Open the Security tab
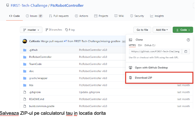This screenshot has height=117, width=195. point(137,16)
